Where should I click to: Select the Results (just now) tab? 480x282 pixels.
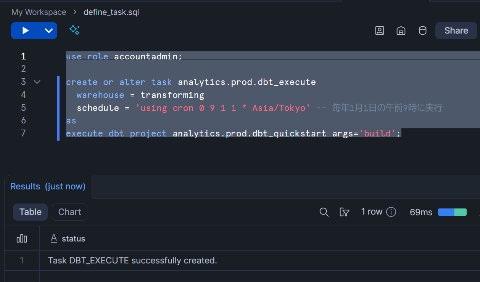click(x=48, y=186)
